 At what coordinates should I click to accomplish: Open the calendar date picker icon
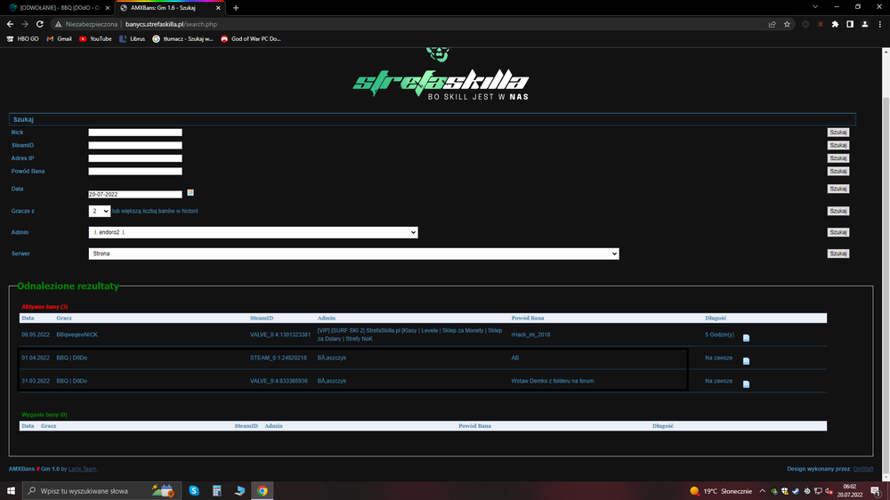pyautogui.click(x=190, y=193)
